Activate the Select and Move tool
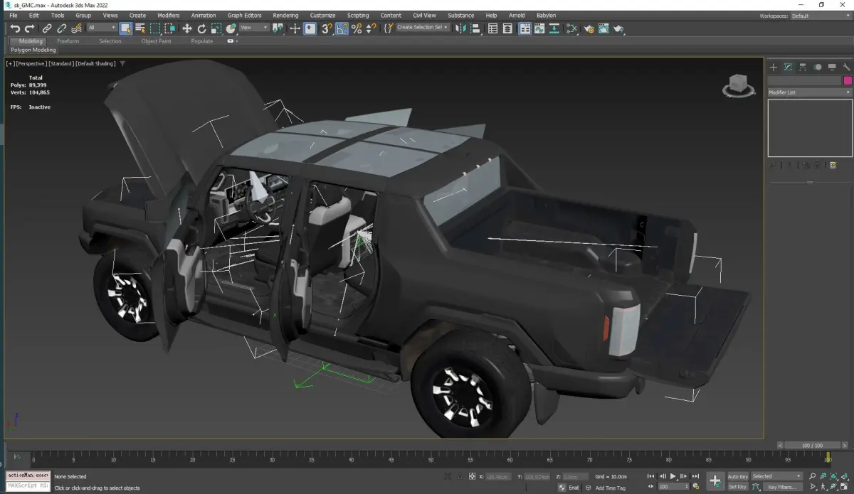 pyautogui.click(x=186, y=28)
